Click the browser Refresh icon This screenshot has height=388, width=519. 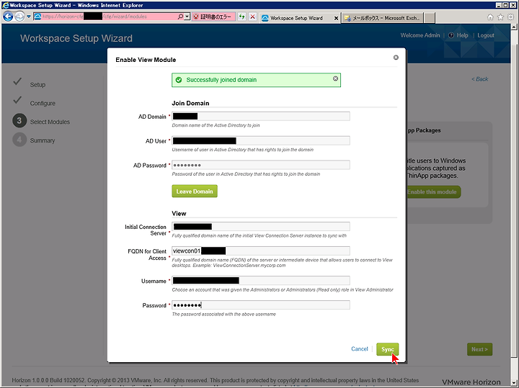pyautogui.click(x=242, y=17)
